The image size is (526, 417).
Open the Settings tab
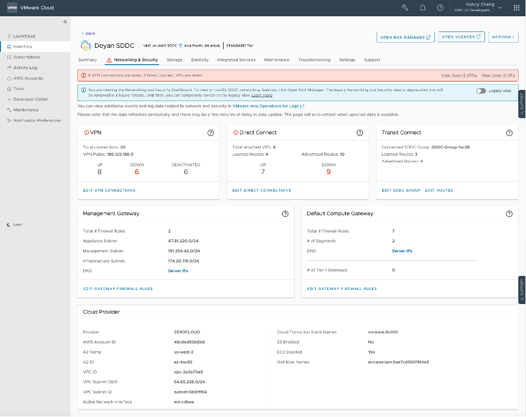(347, 60)
